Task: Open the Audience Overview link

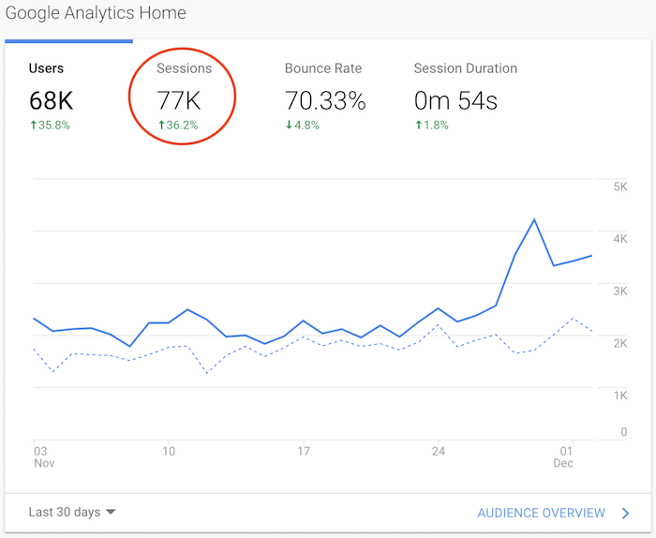Action: point(542,513)
